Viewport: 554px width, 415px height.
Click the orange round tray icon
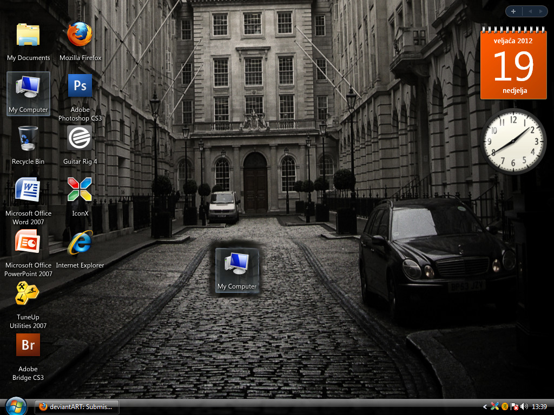505,407
